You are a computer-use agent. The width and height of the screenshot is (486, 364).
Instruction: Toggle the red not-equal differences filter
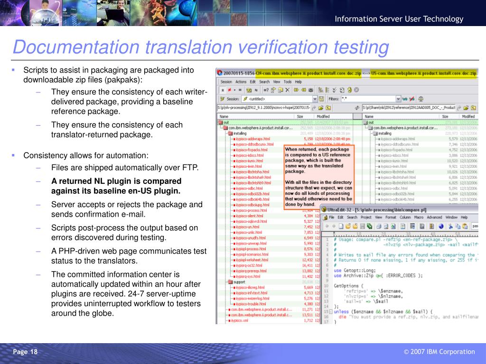230,90
